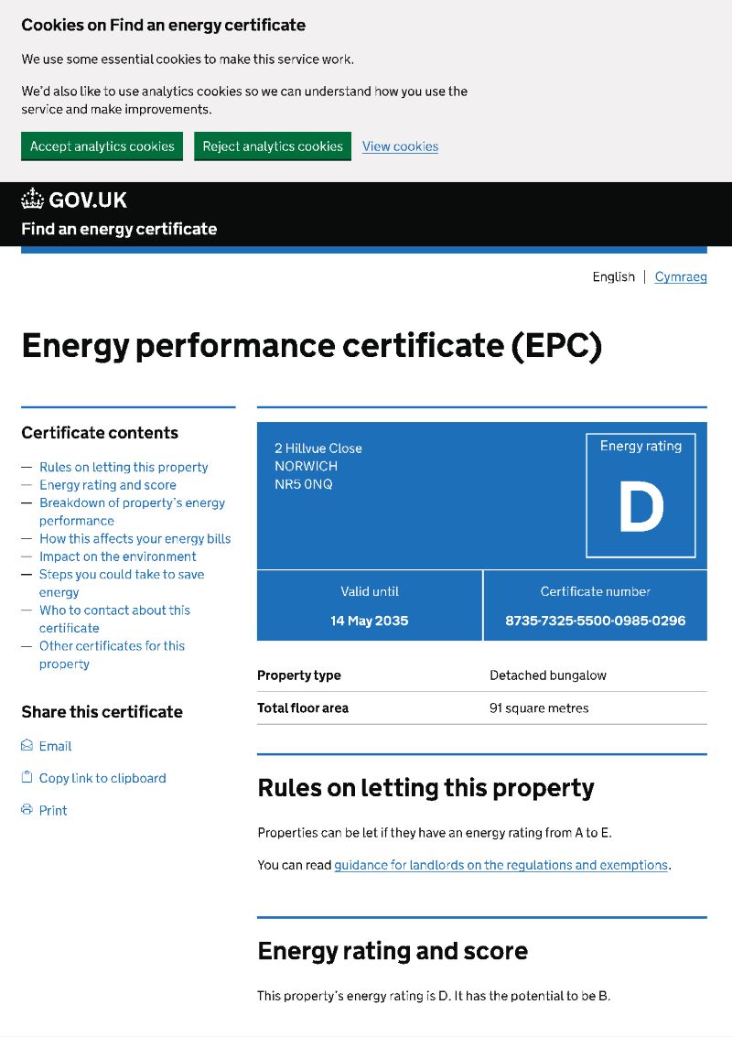This screenshot has height=1037, width=732.
Task: Navigate to Impact on the environment
Action: (x=117, y=556)
